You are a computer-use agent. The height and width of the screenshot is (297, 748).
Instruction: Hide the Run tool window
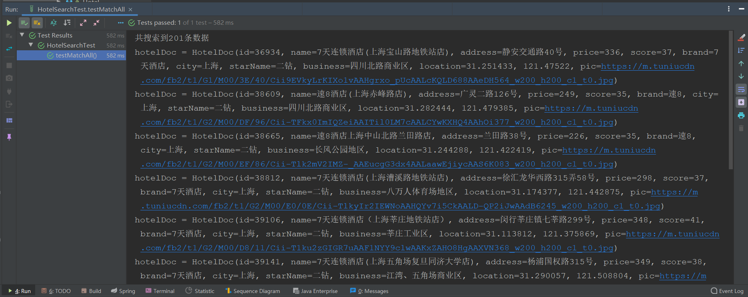tap(741, 9)
